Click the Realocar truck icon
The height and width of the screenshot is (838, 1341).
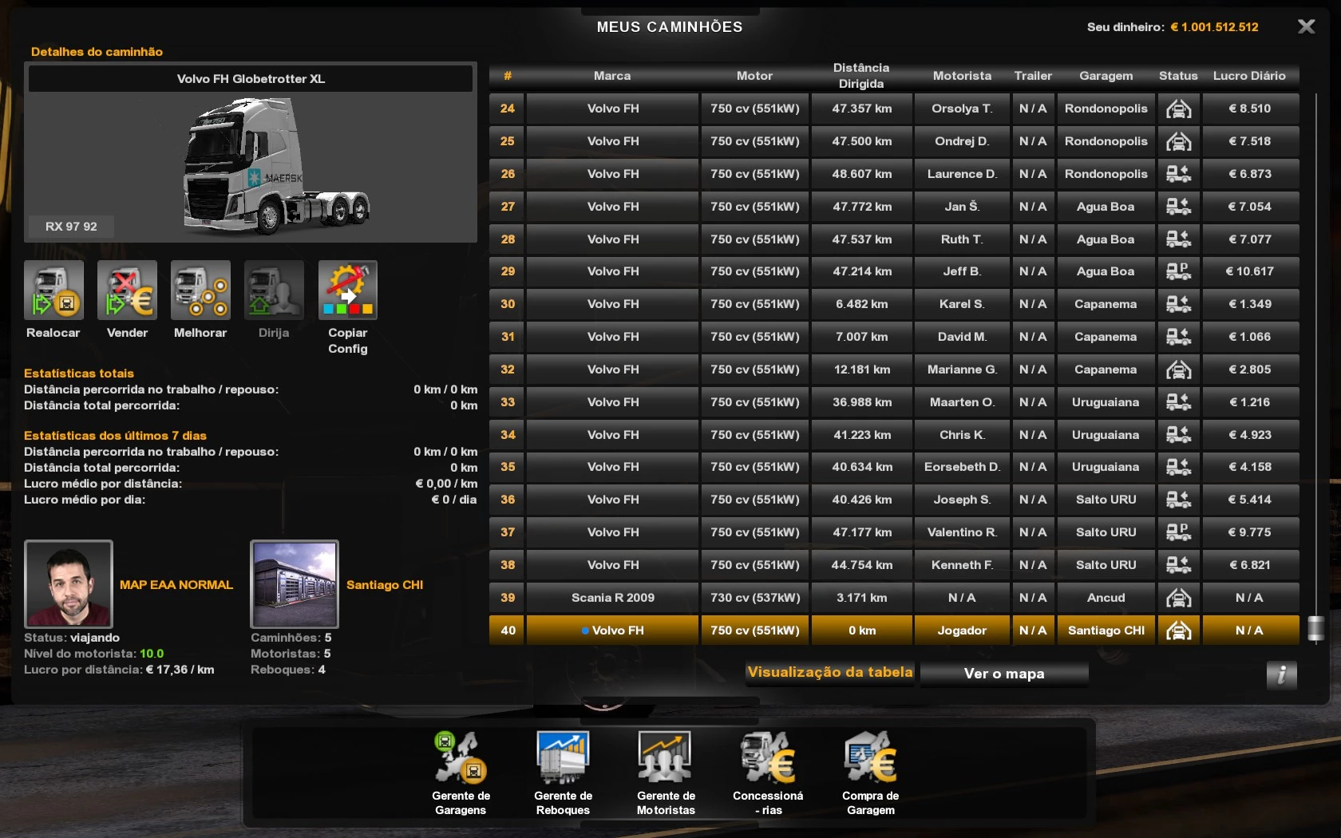click(53, 291)
